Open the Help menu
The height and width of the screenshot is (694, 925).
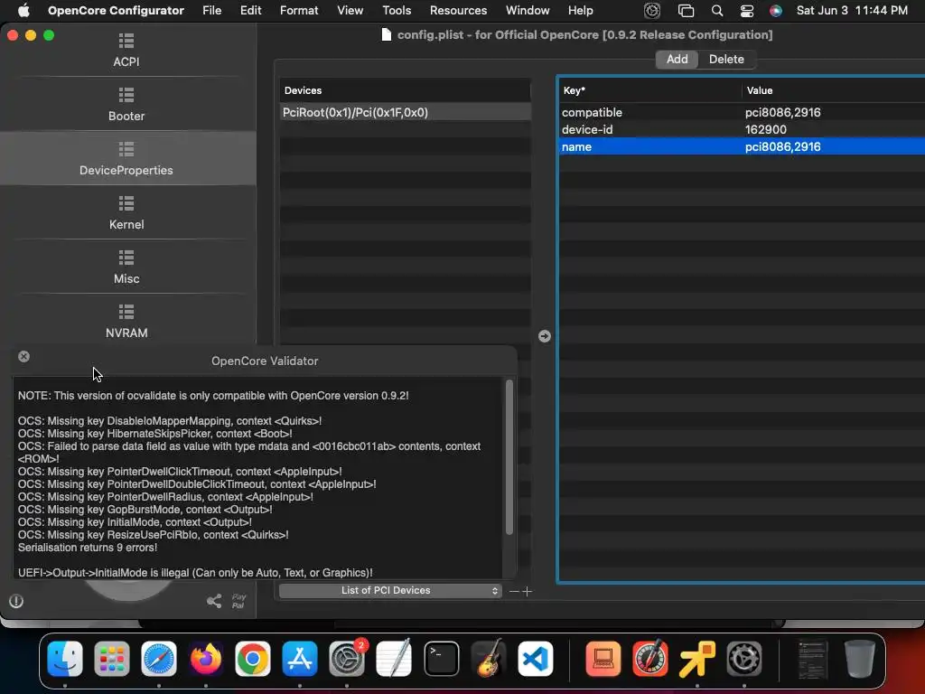pos(581,10)
